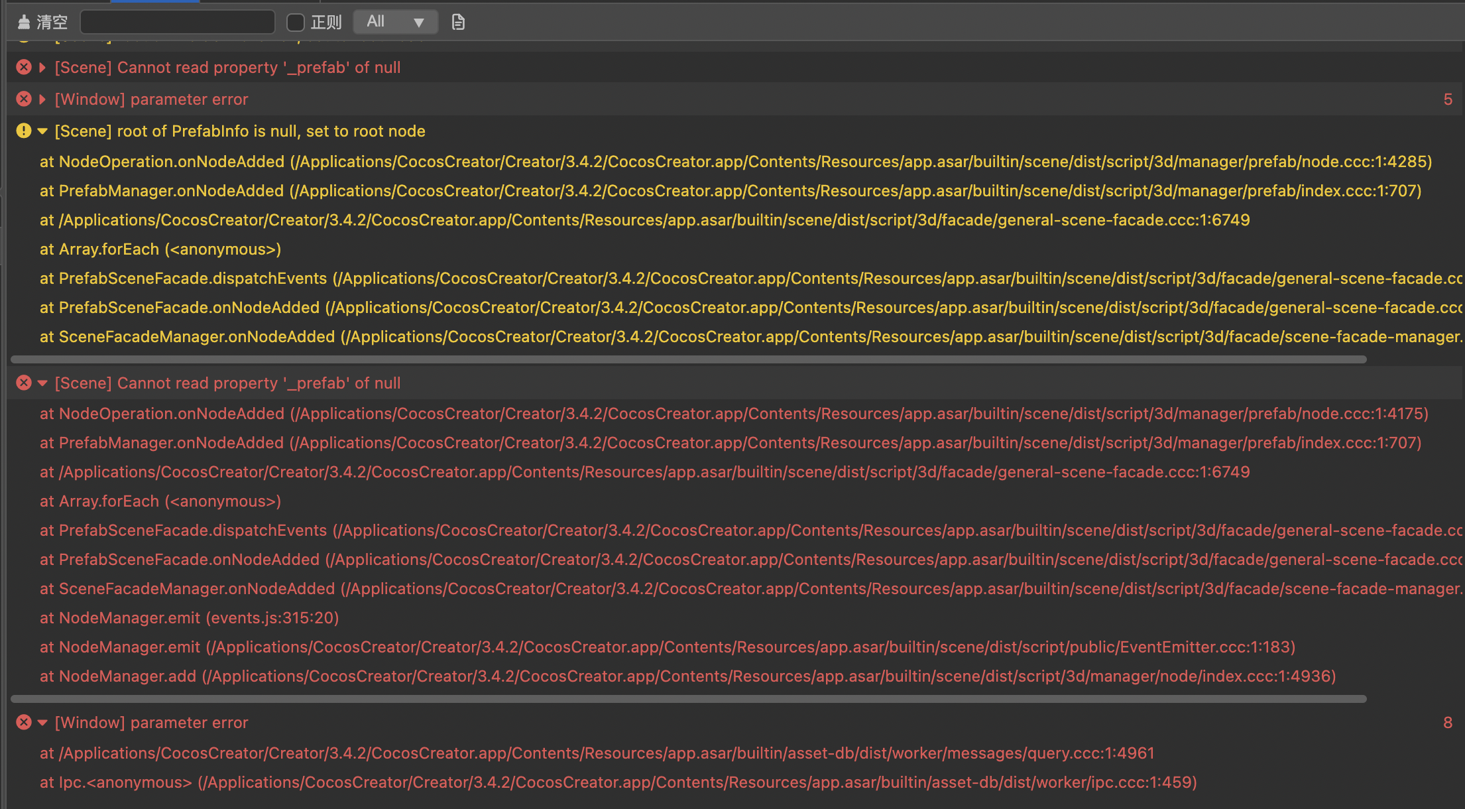Image resolution: width=1465 pixels, height=809 pixels.
Task: Click the 清空 clear button label
Action: [x=52, y=23]
